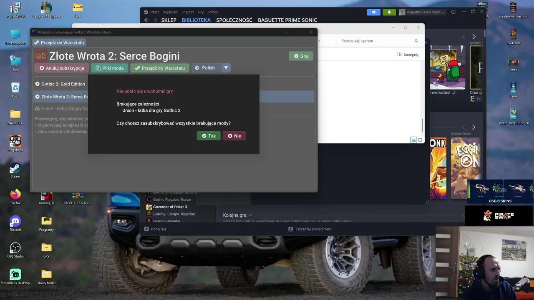Open Steam Big Picture mode icon

(453, 12)
